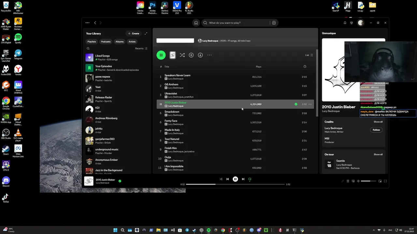
Task: Click the album preview thumbnail button
Action: [x=173, y=55]
